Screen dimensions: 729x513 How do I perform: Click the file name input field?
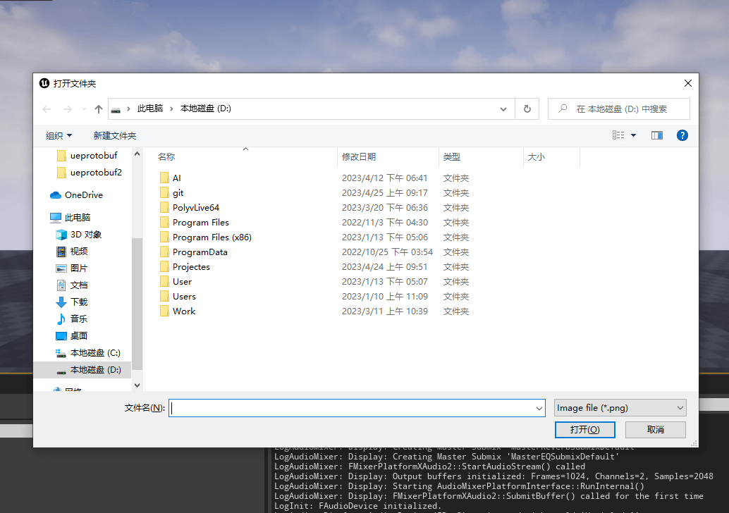pos(351,408)
